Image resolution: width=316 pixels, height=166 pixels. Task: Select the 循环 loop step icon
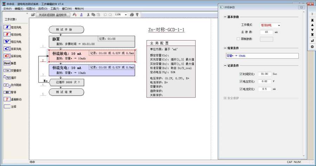7,78
